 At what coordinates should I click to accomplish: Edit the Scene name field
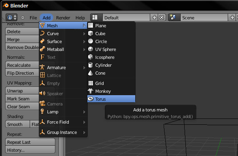[204, 18]
